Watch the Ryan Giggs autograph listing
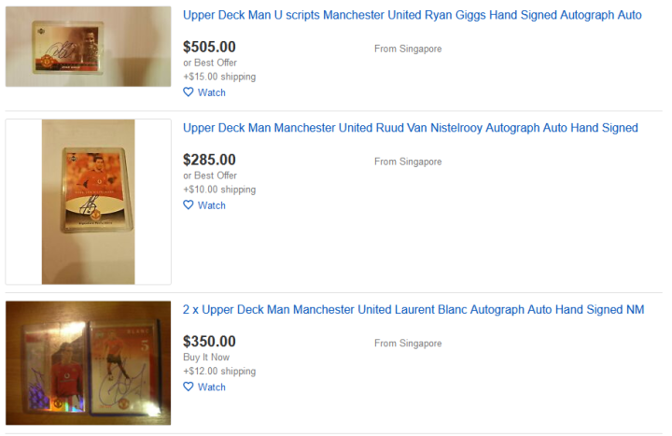 (x=211, y=92)
